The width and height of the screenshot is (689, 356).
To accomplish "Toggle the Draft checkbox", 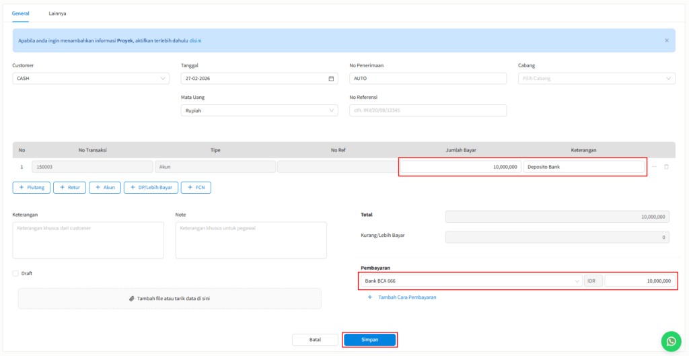I will pyautogui.click(x=15, y=273).
